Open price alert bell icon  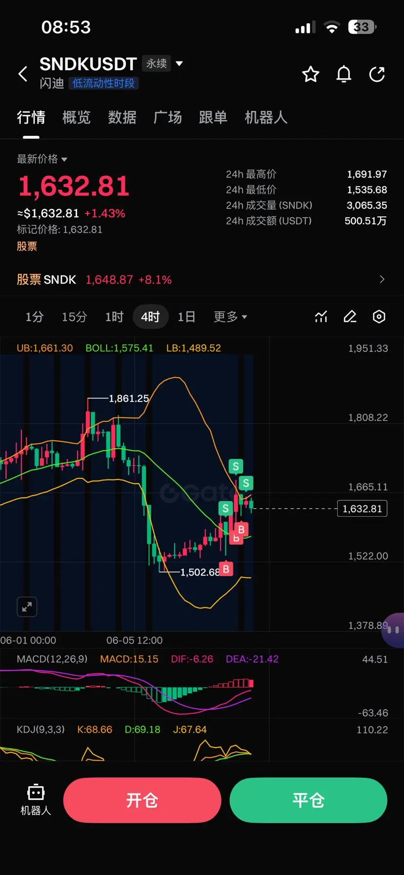click(344, 74)
